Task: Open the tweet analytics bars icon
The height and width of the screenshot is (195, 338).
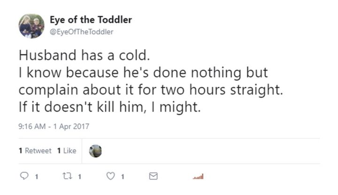Action: tap(198, 177)
